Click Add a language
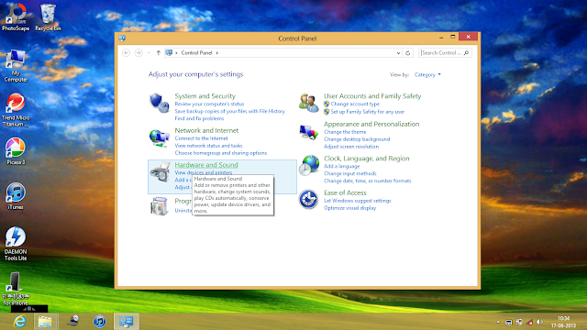Screen dimensions: 587x330 click(x=341, y=166)
